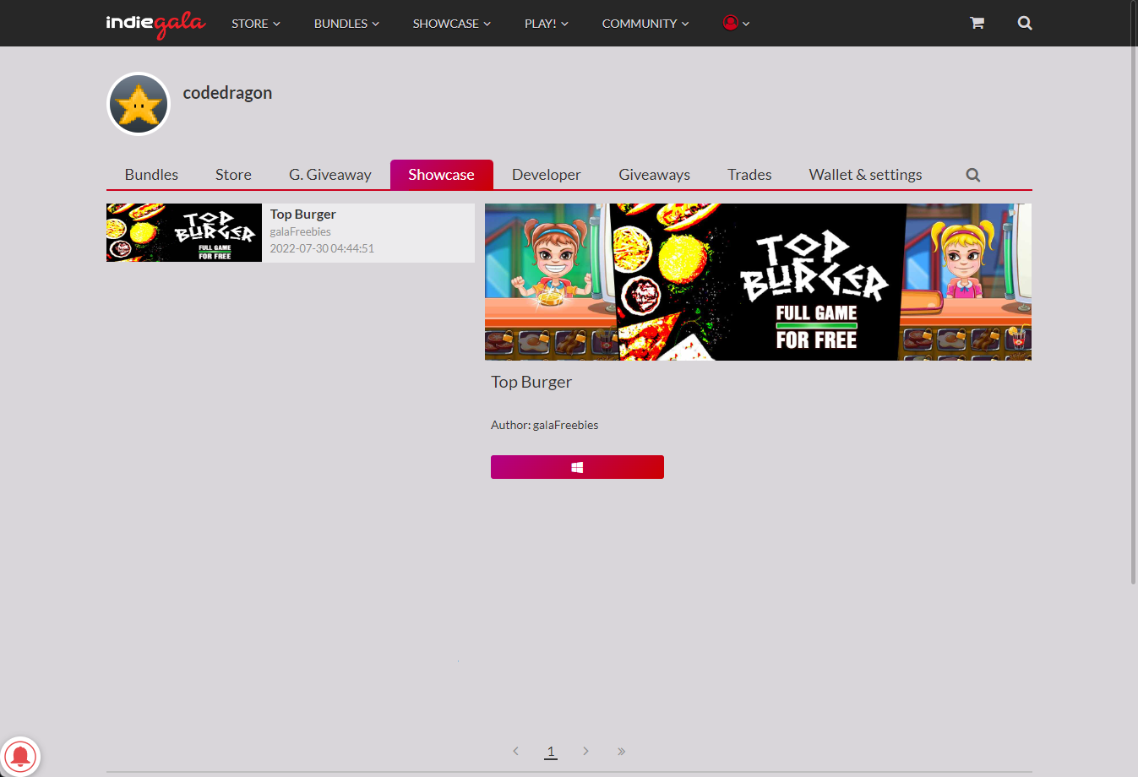Switch to the Store tab
Screen dimensions: 1138x777
[x=233, y=175]
